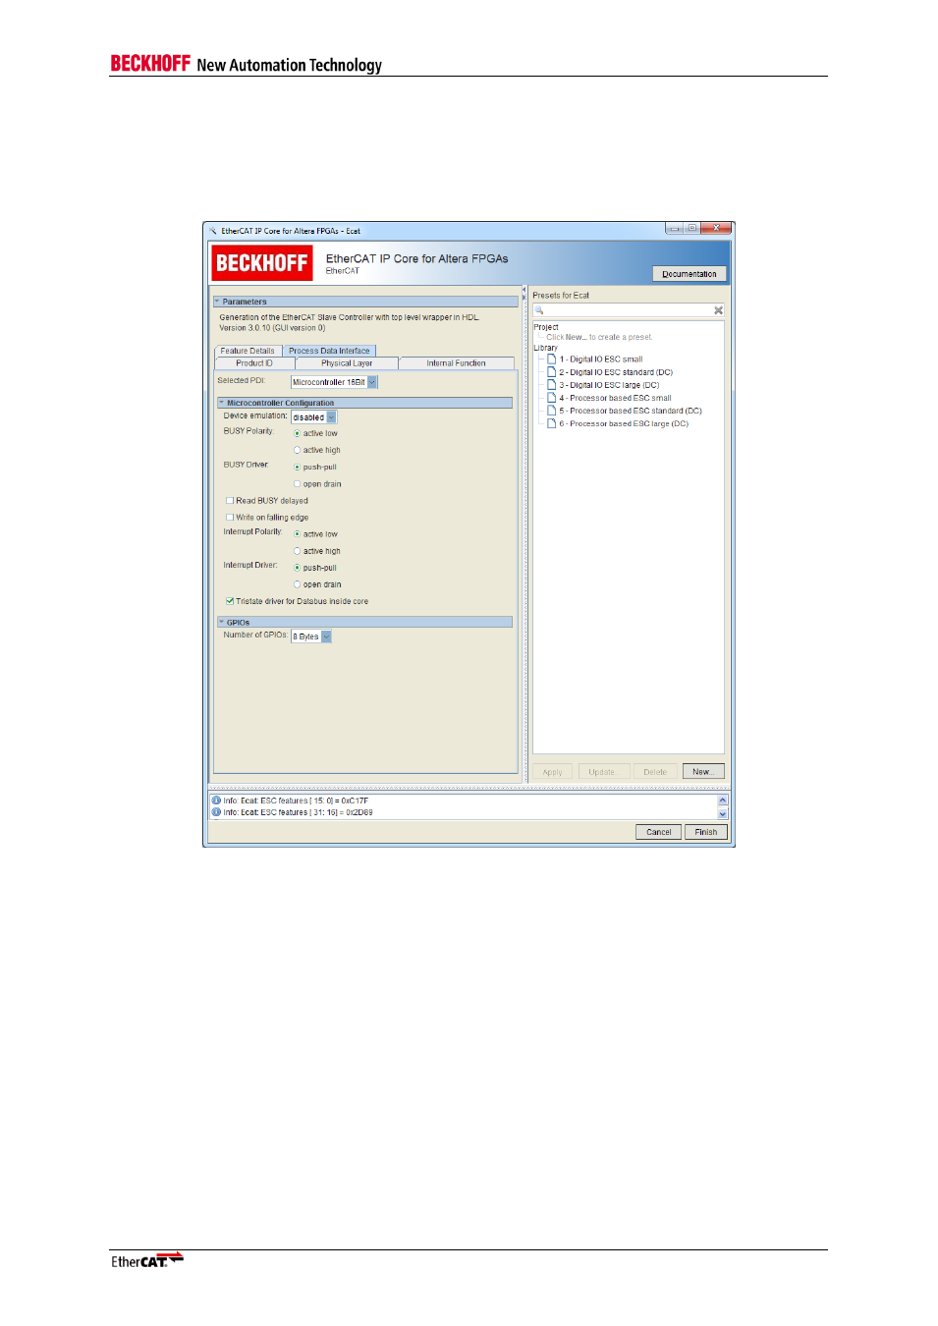Select BUSY Driver push-pull
Viewport: 938px width, 1326px height.
point(298,468)
